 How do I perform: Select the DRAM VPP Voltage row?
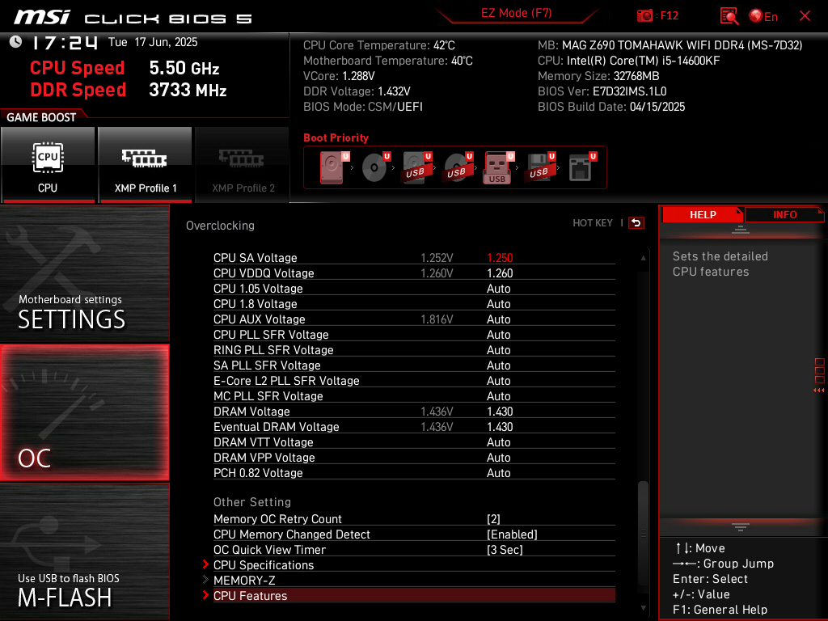pos(414,458)
